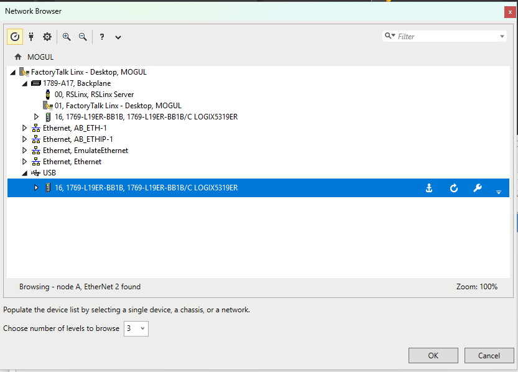518x372 pixels.
Task: Click the plug connection icon in toolbar
Action: point(31,37)
